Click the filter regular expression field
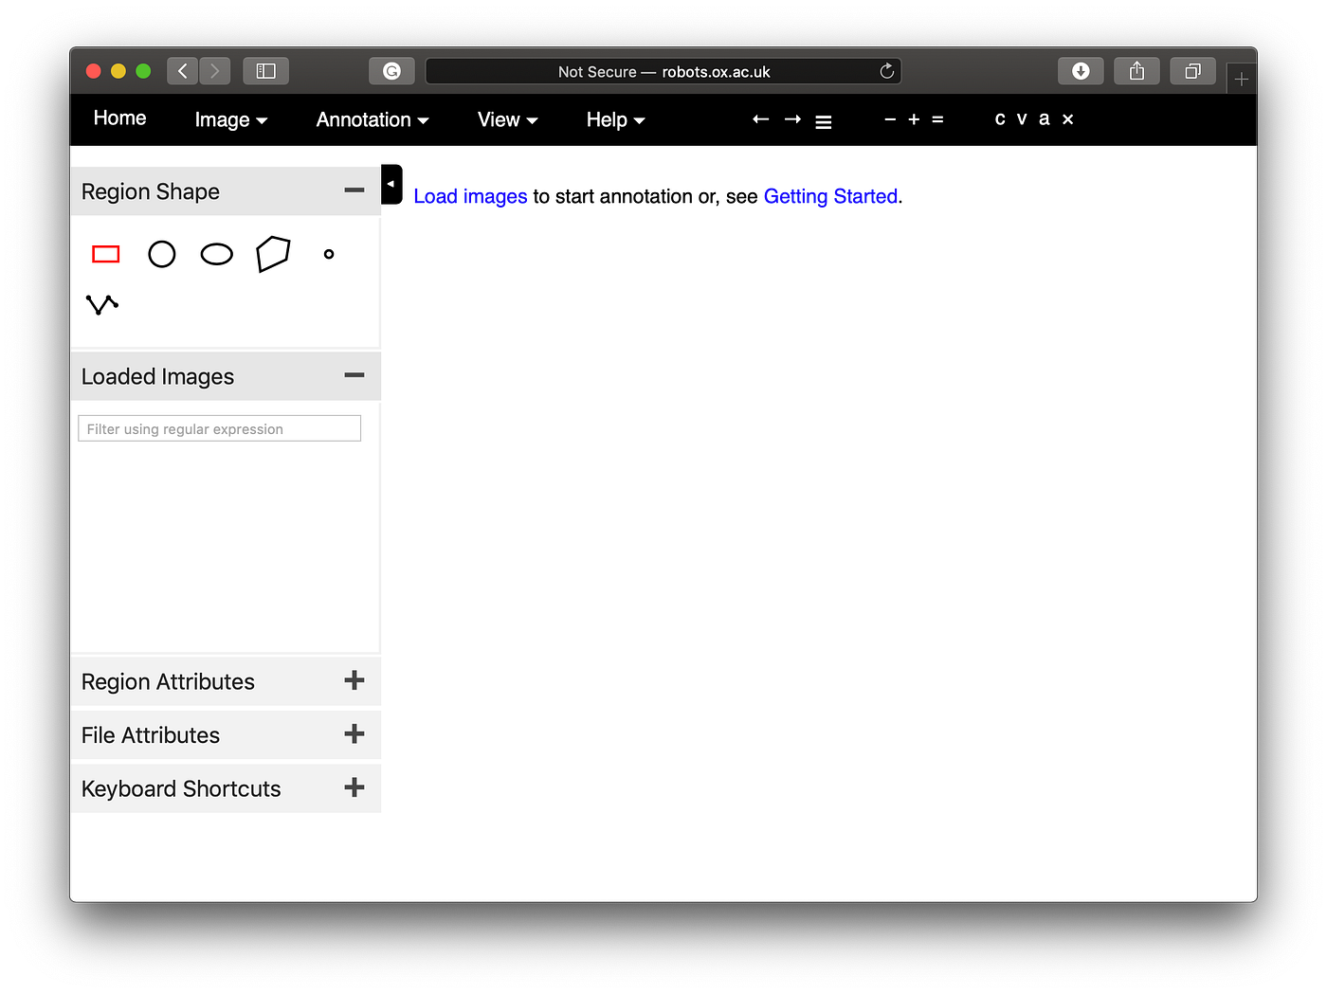The height and width of the screenshot is (994, 1327). point(219,428)
